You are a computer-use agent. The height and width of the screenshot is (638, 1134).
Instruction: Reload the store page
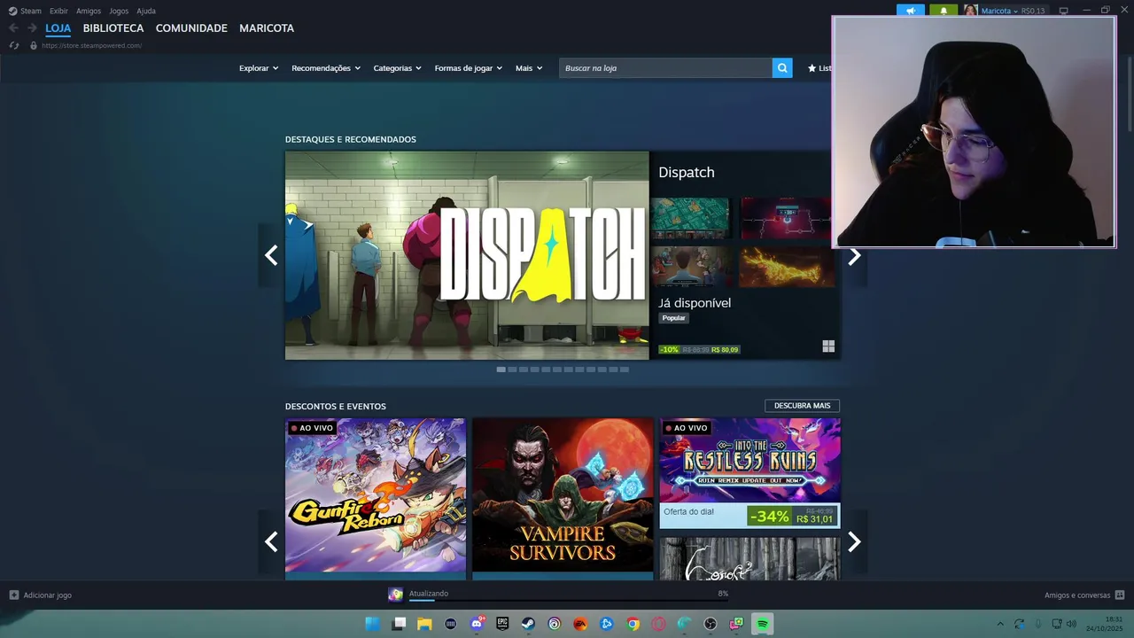pyautogui.click(x=13, y=45)
